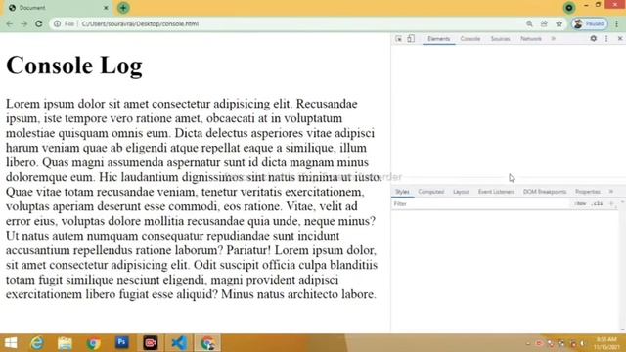Switch to the Console panel

pyautogui.click(x=470, y=39)
